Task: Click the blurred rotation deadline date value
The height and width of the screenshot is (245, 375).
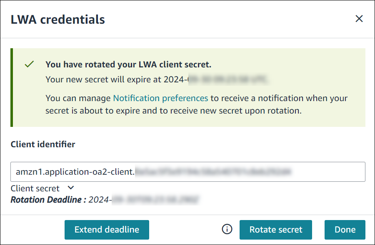Action: click(x=155, y=200)
